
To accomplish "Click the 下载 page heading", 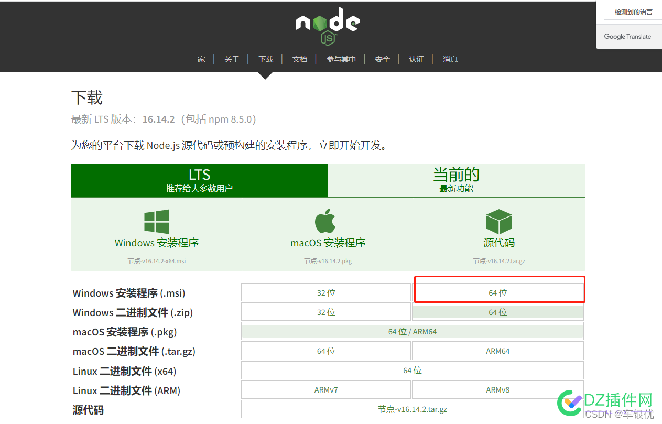I will point(87,98).
